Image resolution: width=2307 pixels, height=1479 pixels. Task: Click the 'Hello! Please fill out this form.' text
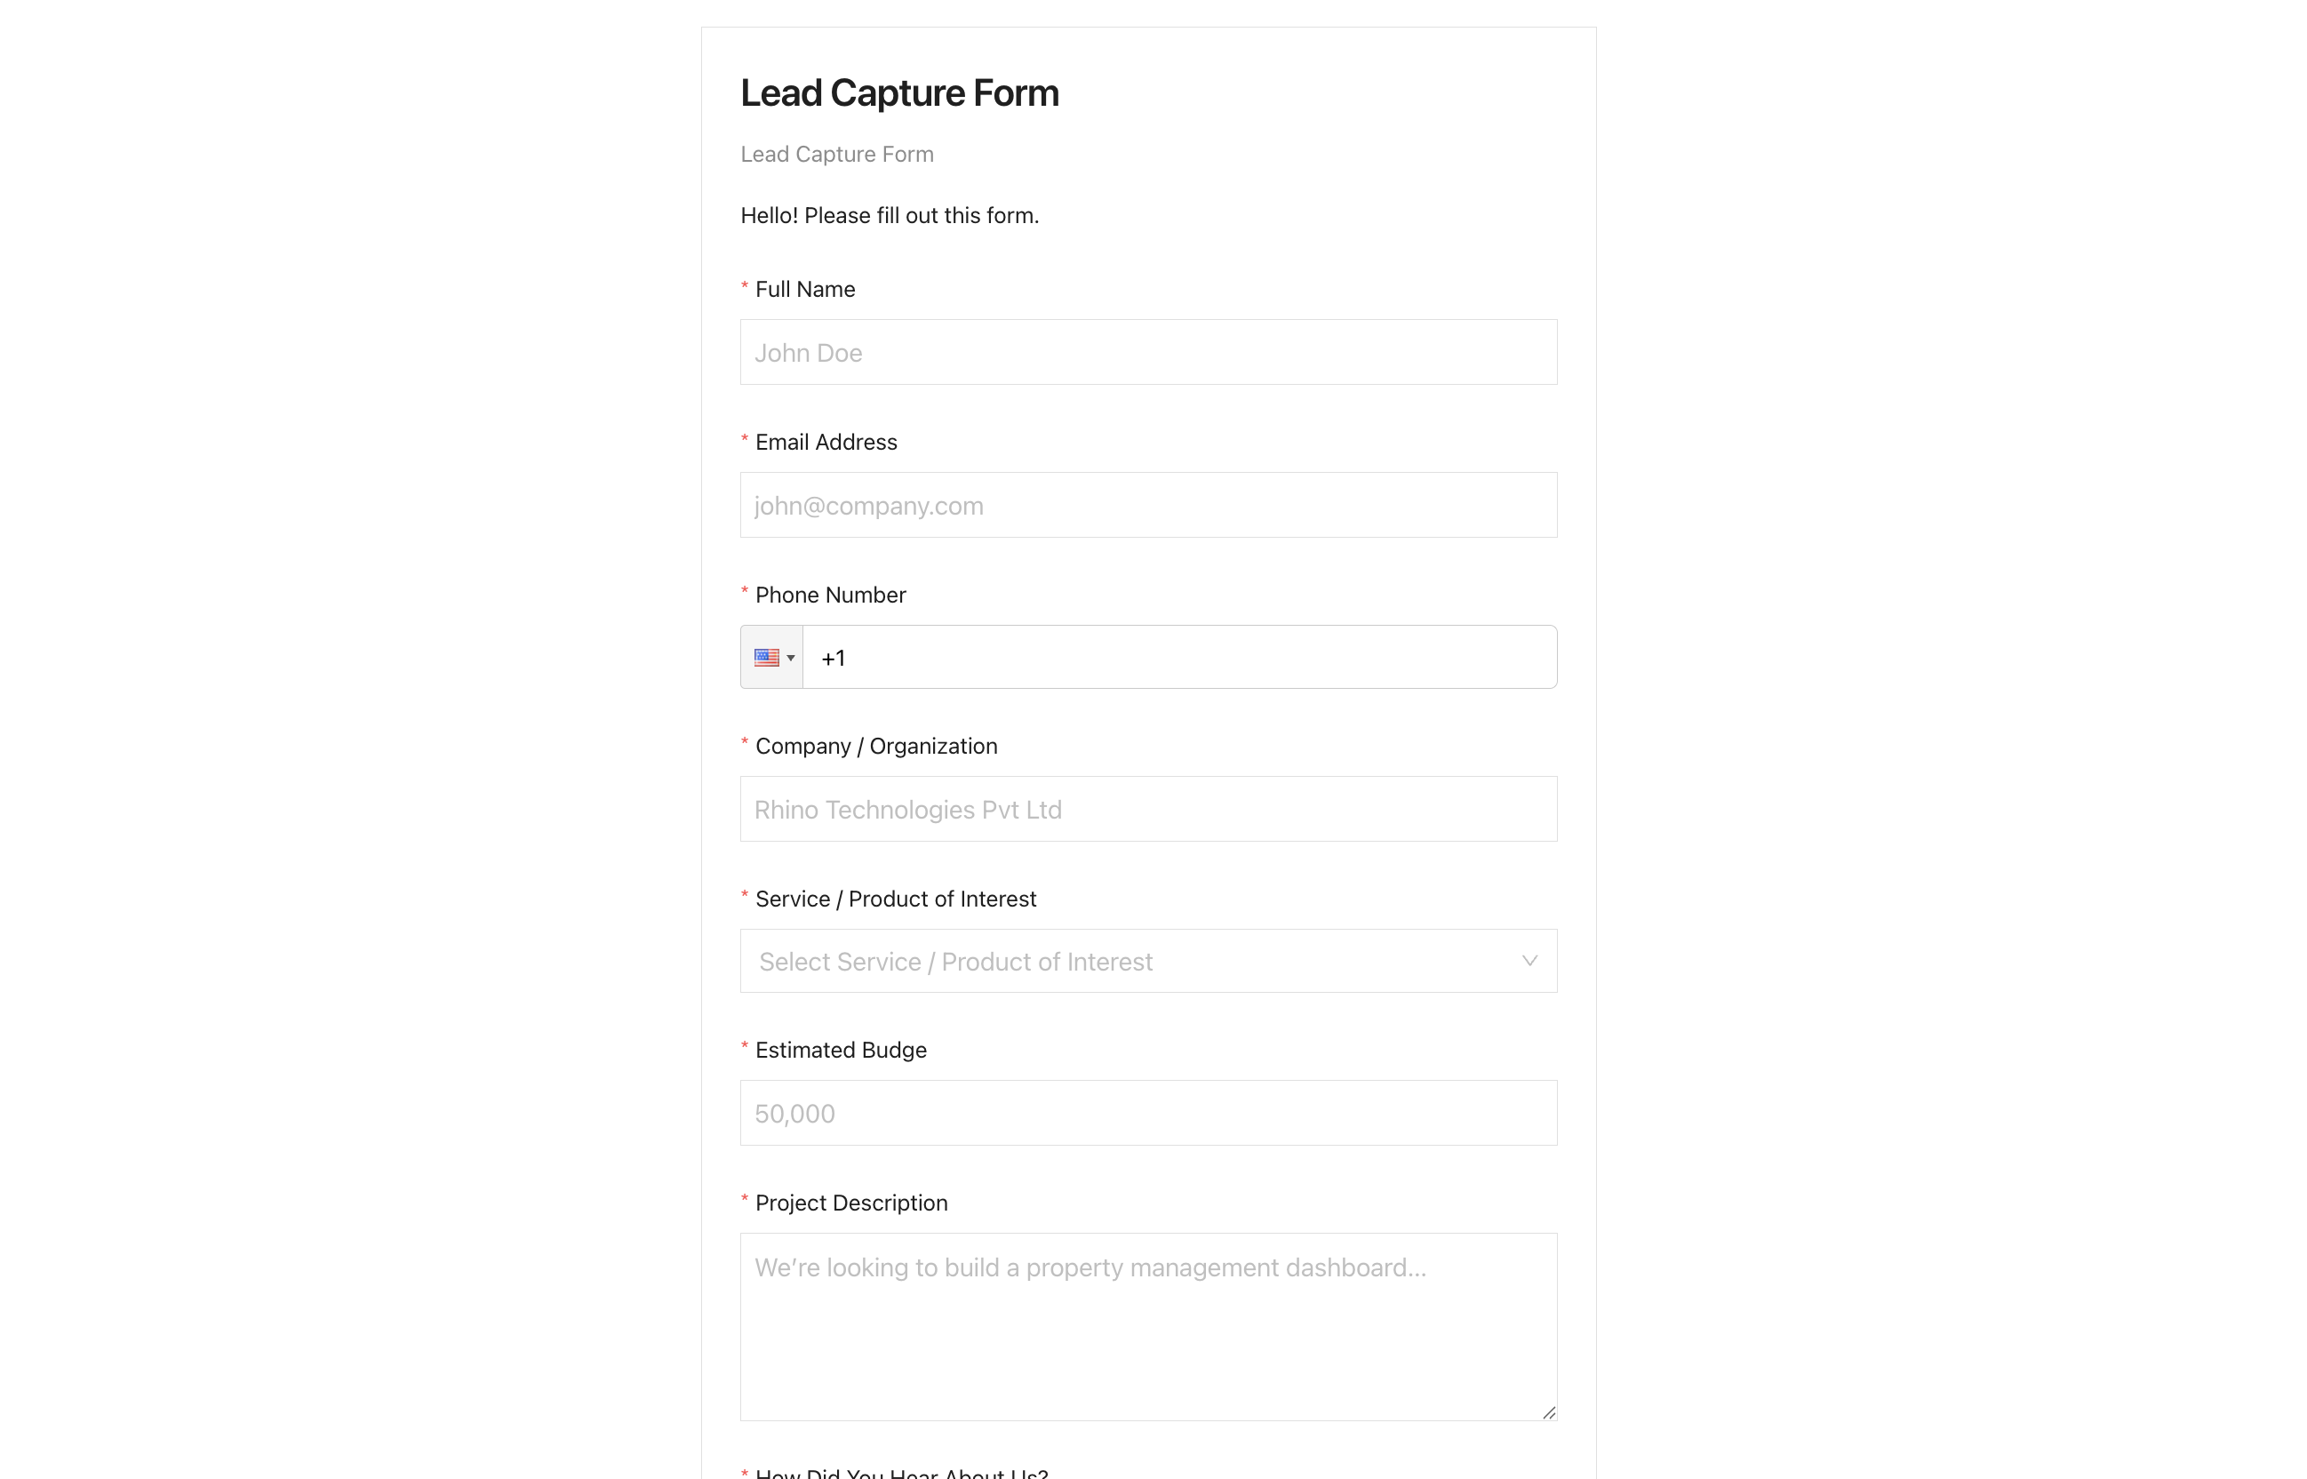(889, 216)
